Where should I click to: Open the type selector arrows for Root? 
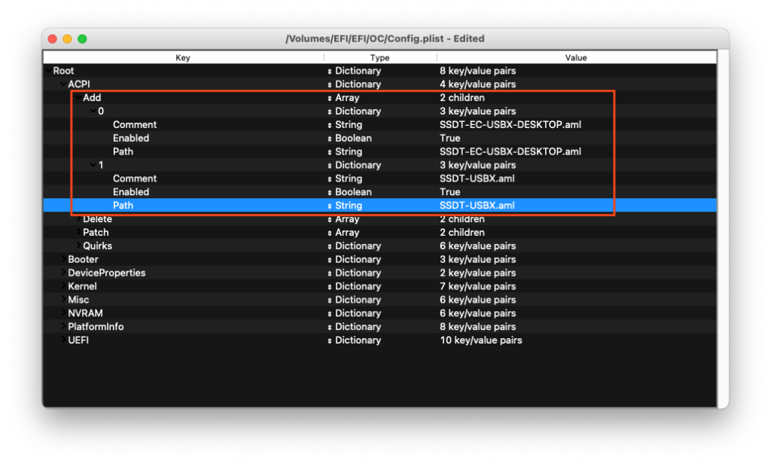tap(330, 71)
